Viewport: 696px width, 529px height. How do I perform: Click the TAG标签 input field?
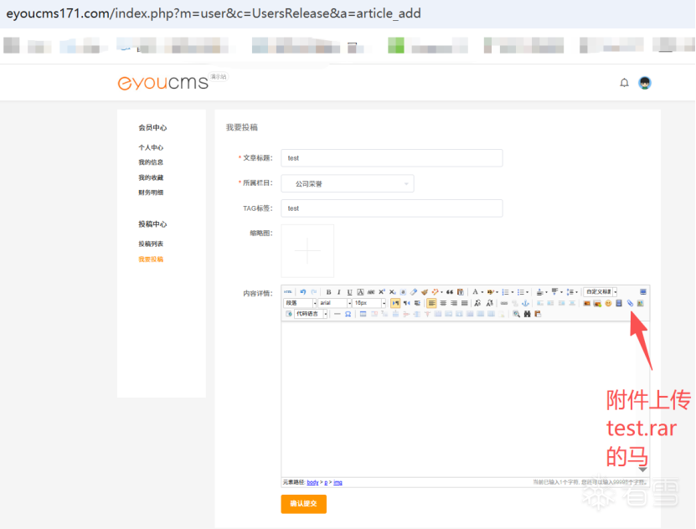coord(392,208)
